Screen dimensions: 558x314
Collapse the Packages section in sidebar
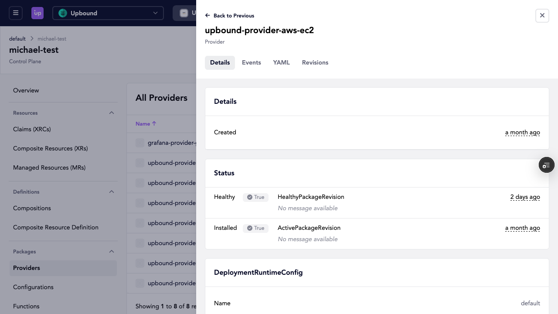pos(112,251)
